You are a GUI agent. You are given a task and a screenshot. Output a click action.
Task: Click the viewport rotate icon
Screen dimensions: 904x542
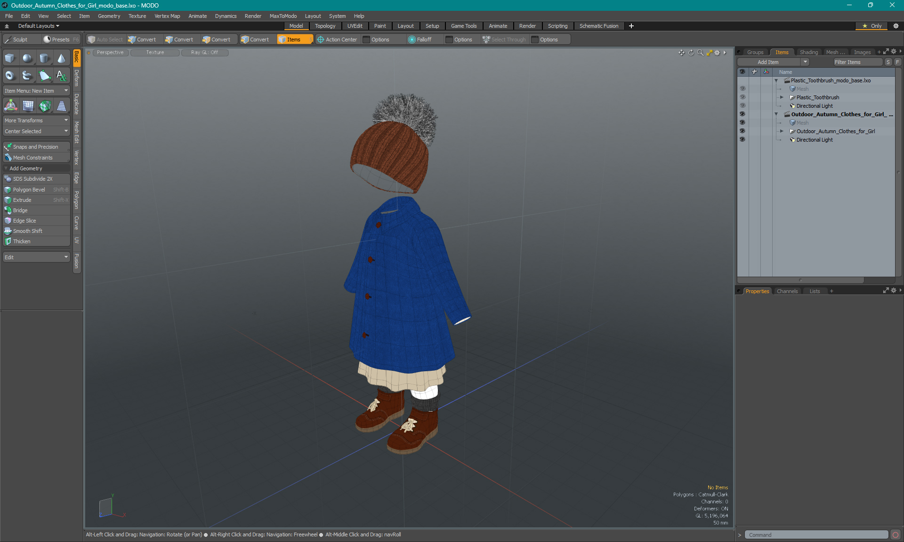[691, 53]
